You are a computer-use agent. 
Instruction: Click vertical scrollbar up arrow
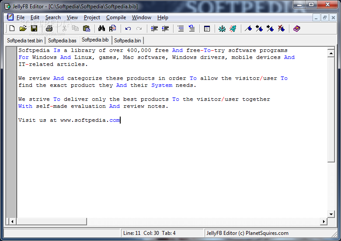click(331, 53)
